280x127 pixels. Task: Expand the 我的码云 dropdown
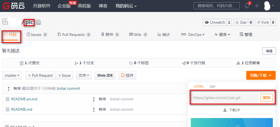point(126,6)
